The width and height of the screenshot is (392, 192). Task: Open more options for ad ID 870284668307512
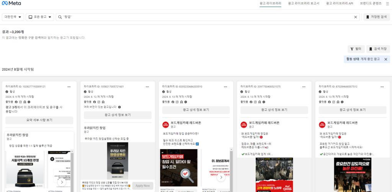pos(382,87)
